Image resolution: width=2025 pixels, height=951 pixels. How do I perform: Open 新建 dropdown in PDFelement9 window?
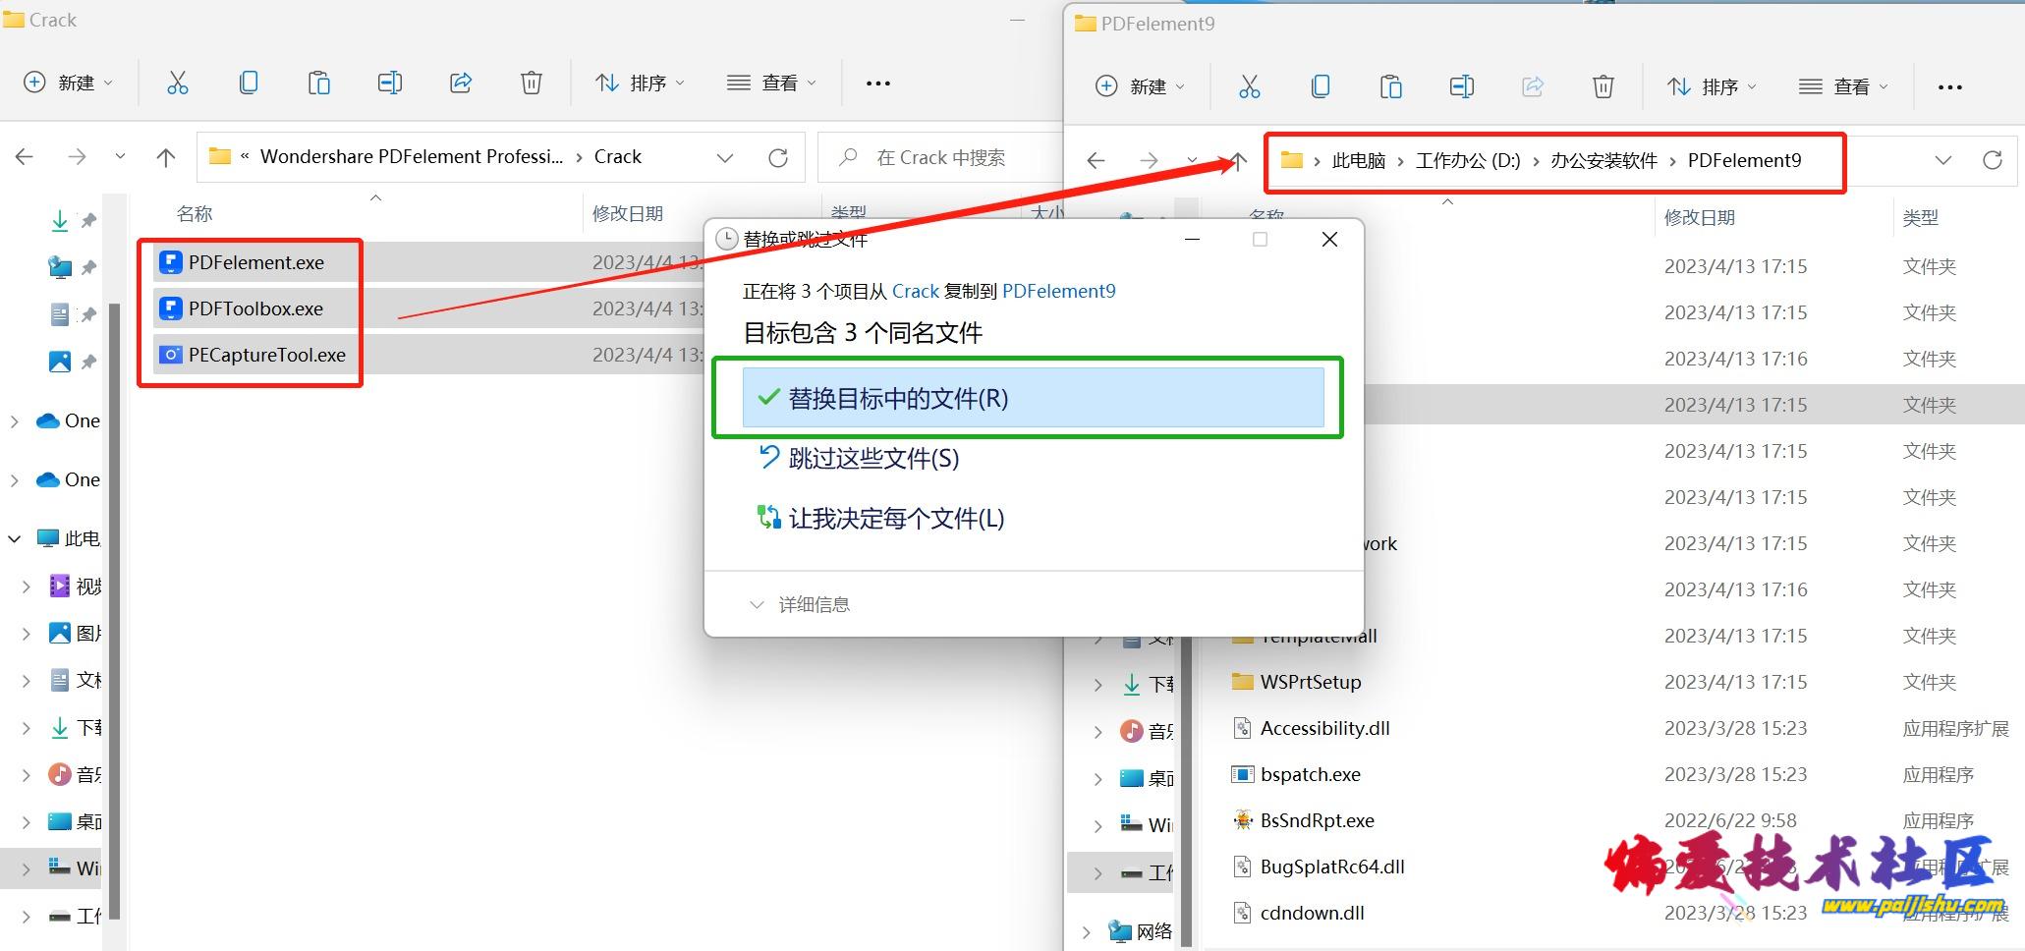pos(1140,86)
